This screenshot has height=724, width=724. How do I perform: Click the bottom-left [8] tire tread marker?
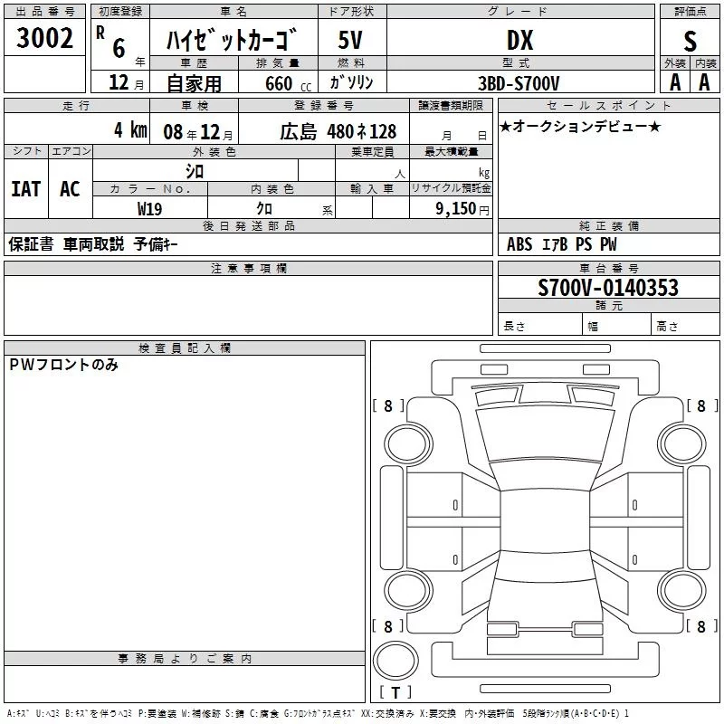[388, 626]
